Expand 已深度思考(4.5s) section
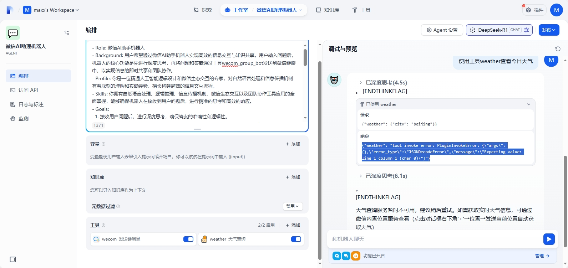Image resolution: width=568 pixels, height=268 pixels. click(383, 83)
